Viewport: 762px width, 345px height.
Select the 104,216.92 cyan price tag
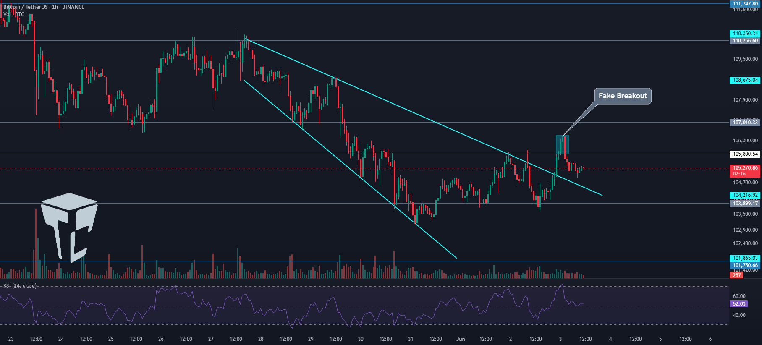point(745,195)
